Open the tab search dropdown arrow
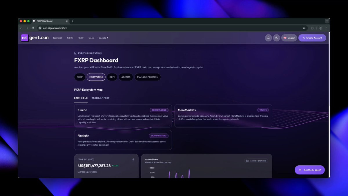348x196 pixels. 327,21
